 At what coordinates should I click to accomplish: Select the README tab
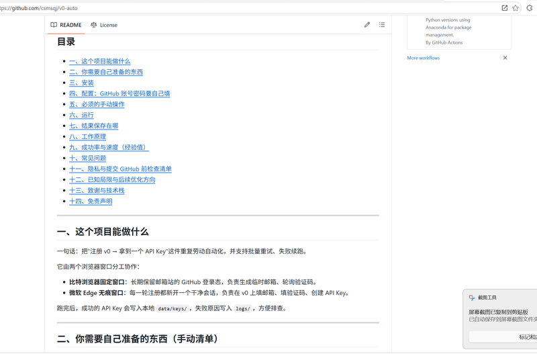66,25
